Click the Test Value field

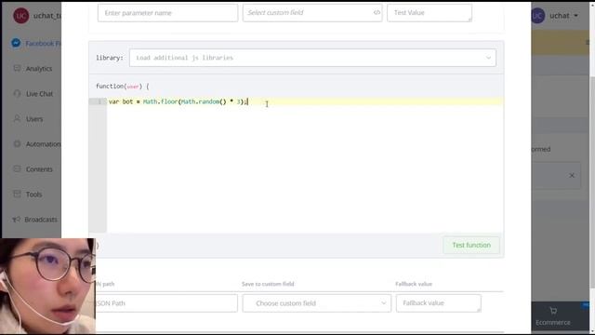coord(430,12)
